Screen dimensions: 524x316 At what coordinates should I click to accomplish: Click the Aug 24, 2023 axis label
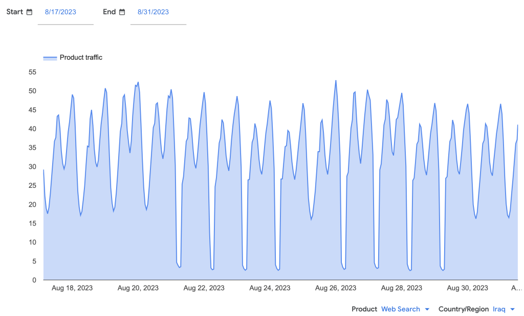click(x=270, y=288)
